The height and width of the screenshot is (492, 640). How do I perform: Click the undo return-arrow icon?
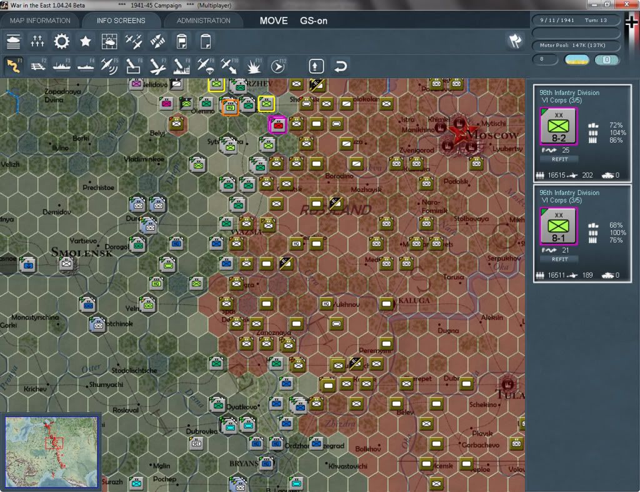click(341, 66)
